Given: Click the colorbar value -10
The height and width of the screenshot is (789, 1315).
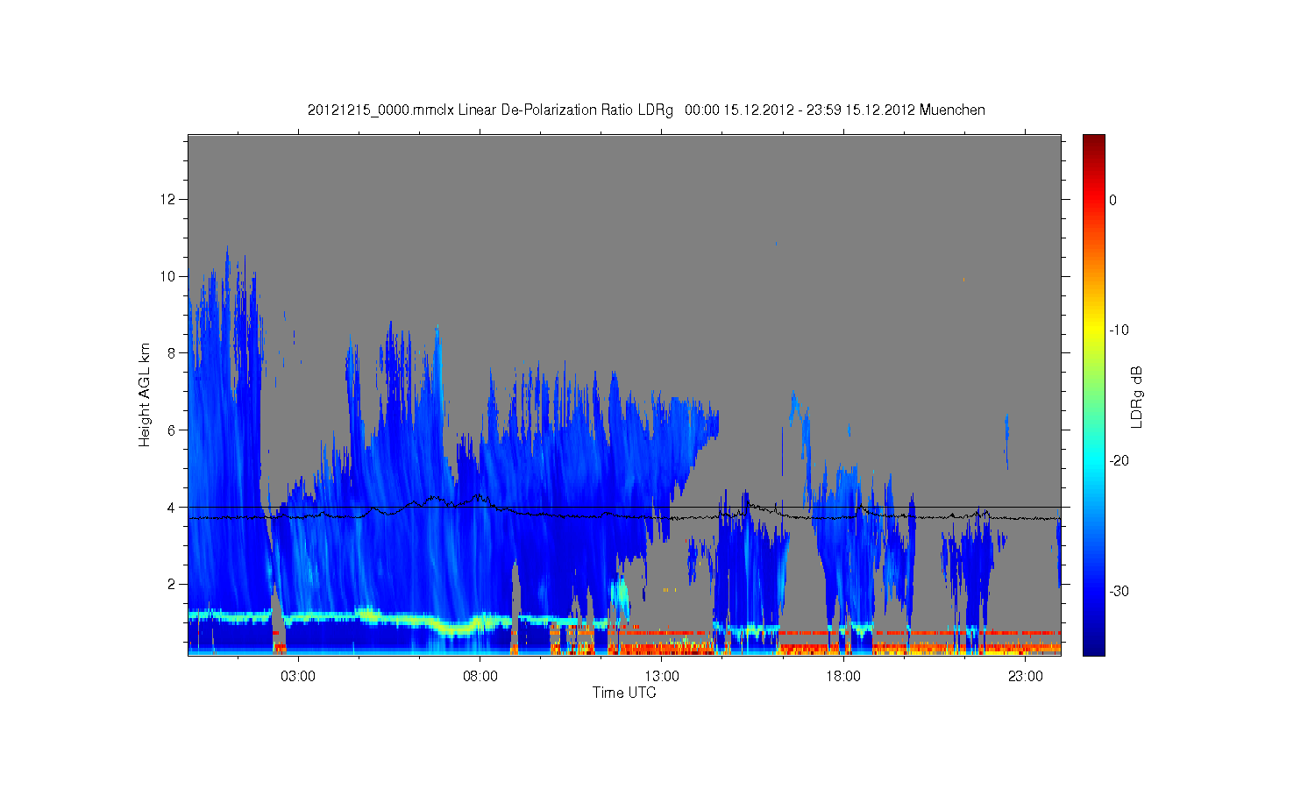Looking at the screenshot, I should coord(1119,331).
